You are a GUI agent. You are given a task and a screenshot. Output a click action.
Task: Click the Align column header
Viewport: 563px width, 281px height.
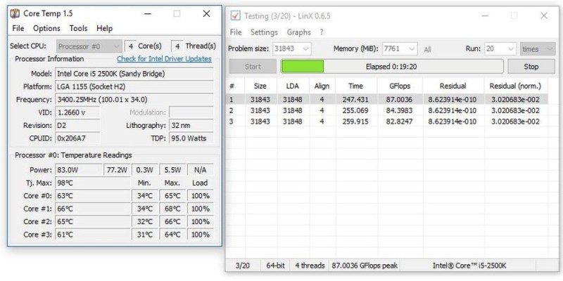(322, 86)
